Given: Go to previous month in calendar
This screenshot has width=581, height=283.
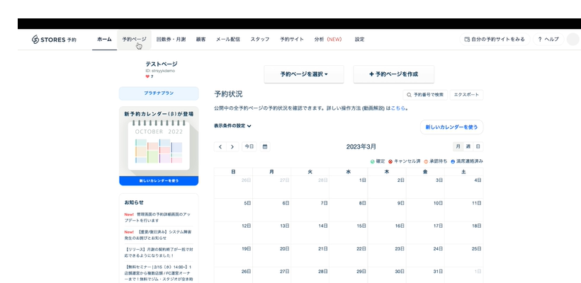Looking at the screenshot, I should pos(220,146).
